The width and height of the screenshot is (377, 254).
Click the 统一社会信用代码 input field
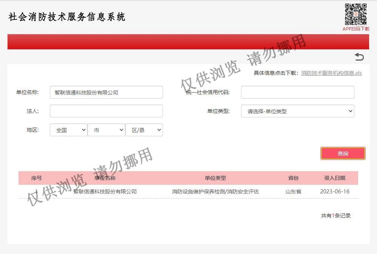point(297,92)
